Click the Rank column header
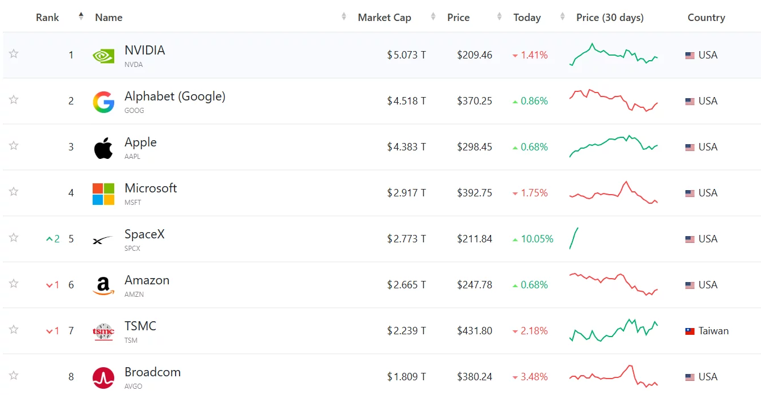761x395 pixels. 47,18
